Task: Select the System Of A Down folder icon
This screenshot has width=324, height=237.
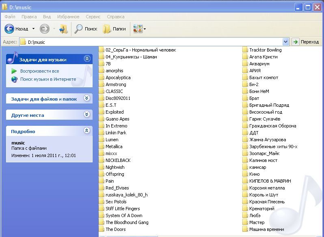Action: coord(101,215)
